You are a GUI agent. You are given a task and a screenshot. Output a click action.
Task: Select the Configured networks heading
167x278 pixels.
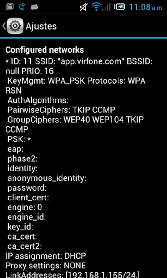click(x=45, y=50)
